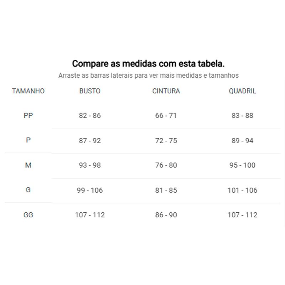Select waist measurement 86 - 90

pos(166,215)
